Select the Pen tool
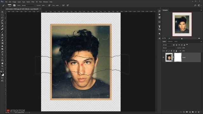This screenshot has width=203, height=114. [x=2, y=52]
